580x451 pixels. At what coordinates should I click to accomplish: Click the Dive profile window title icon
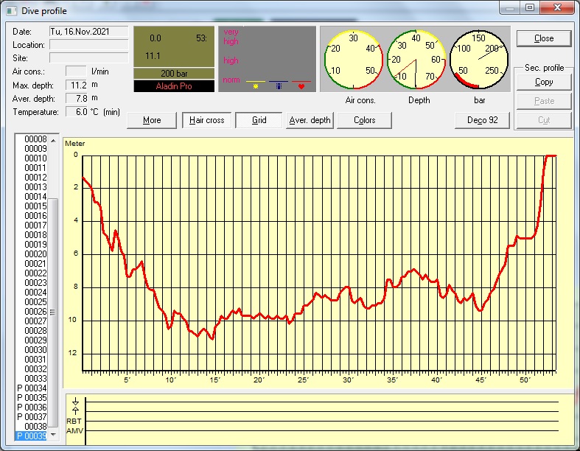click(x=11, y=11)
